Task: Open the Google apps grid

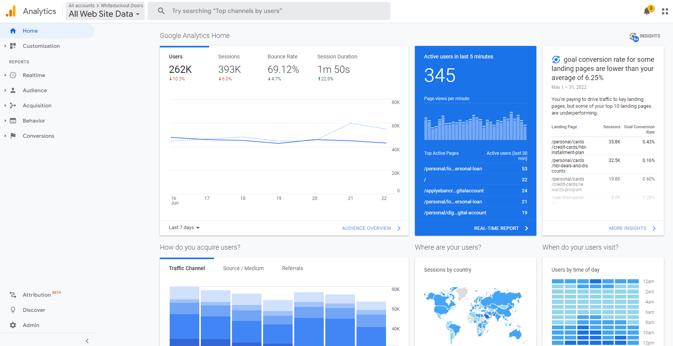Action: click(x=665, y=11)
